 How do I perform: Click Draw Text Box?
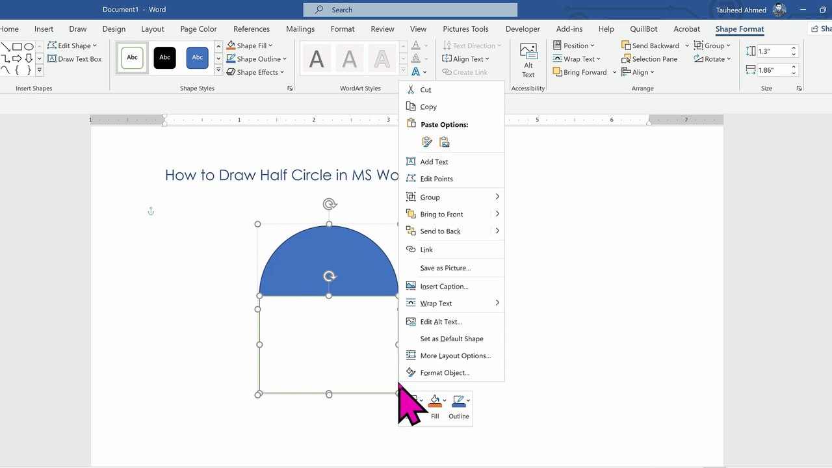75,59
